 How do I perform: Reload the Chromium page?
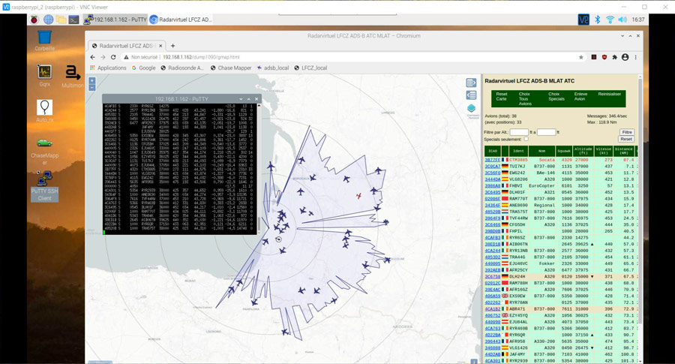click(x=113, y=57)
